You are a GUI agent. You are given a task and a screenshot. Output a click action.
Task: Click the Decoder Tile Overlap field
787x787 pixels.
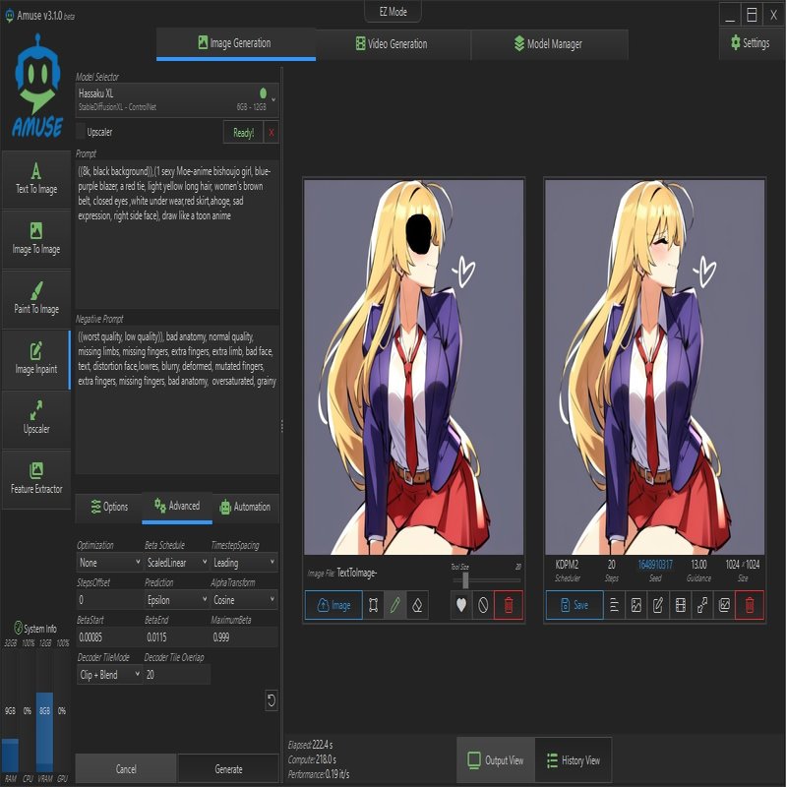(x=176, y=675)
